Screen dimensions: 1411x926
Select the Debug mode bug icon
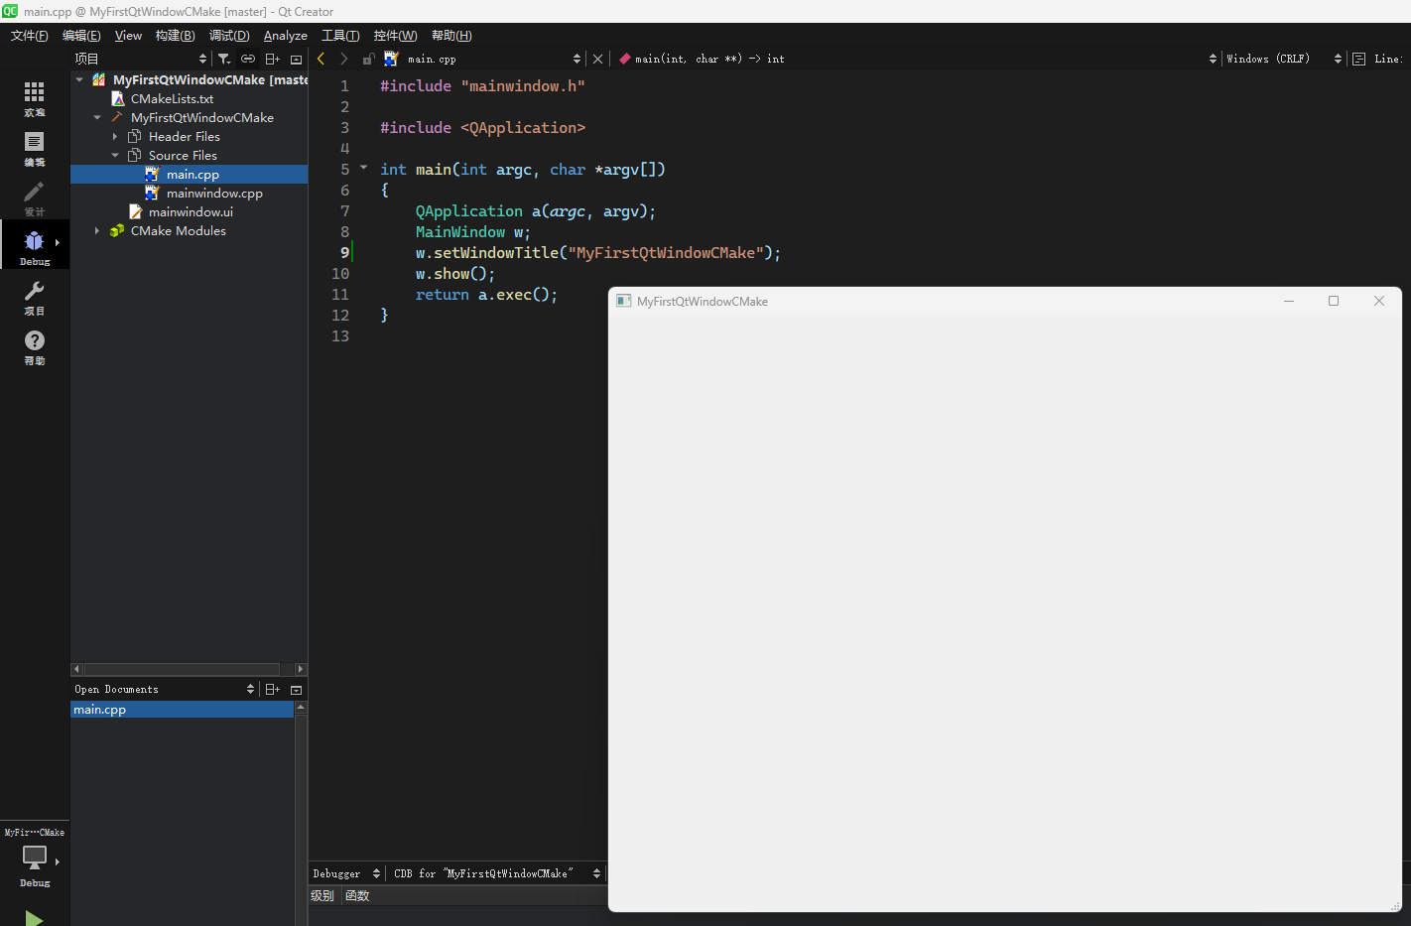34,243
